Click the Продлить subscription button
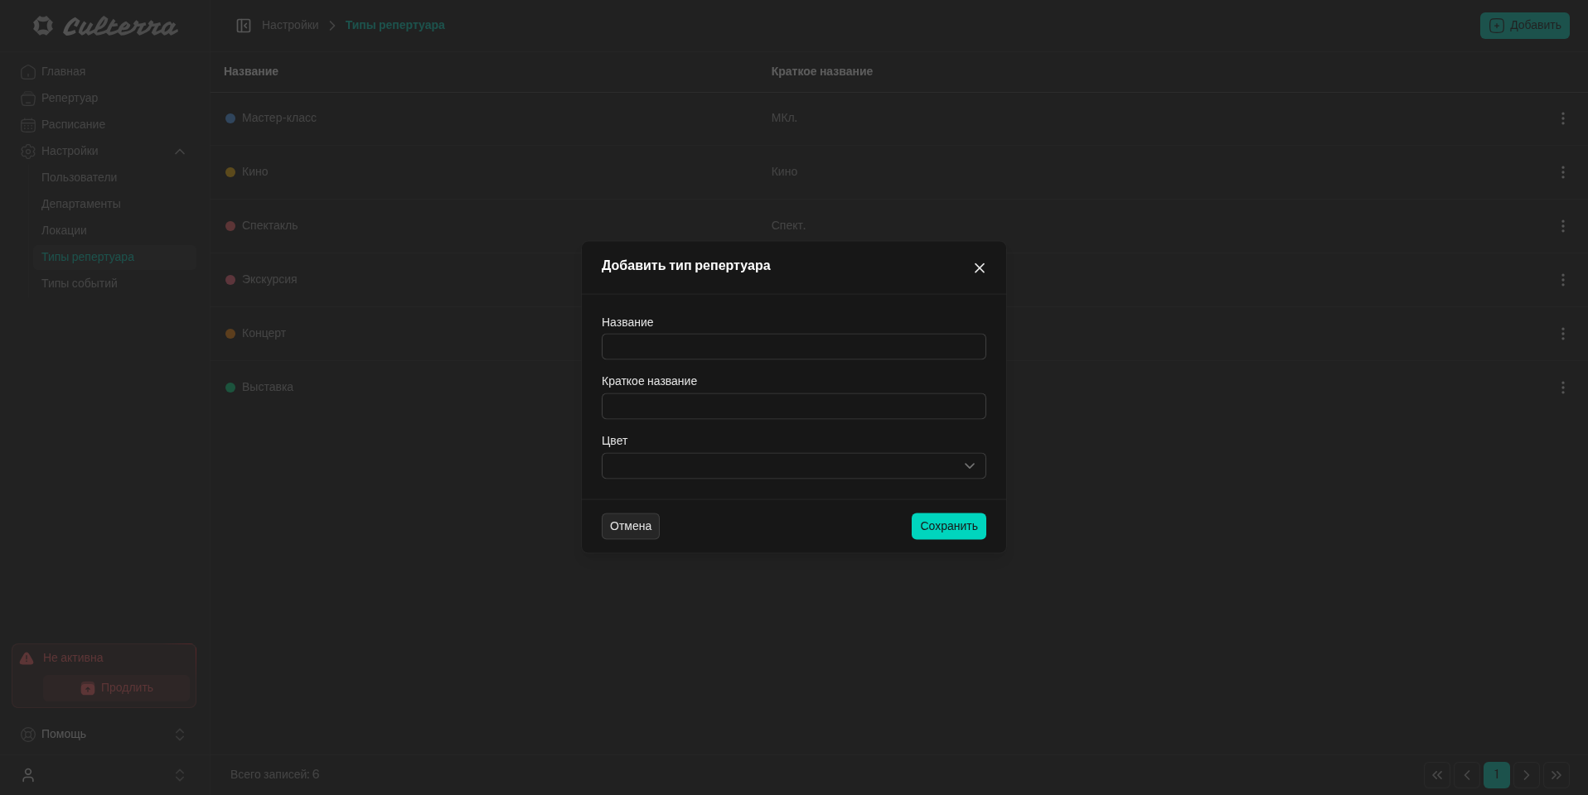Viewport: 1588px width, 795px height. point(117,688)
